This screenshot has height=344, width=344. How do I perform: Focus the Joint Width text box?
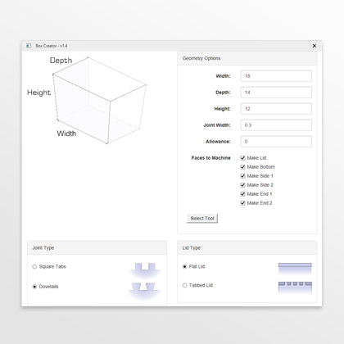(276, 125)
